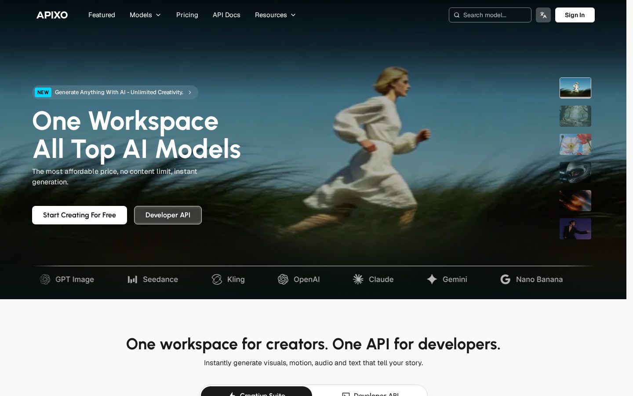633x396 pixels.
Task: Click the Claude label
Action: point(381,279)
